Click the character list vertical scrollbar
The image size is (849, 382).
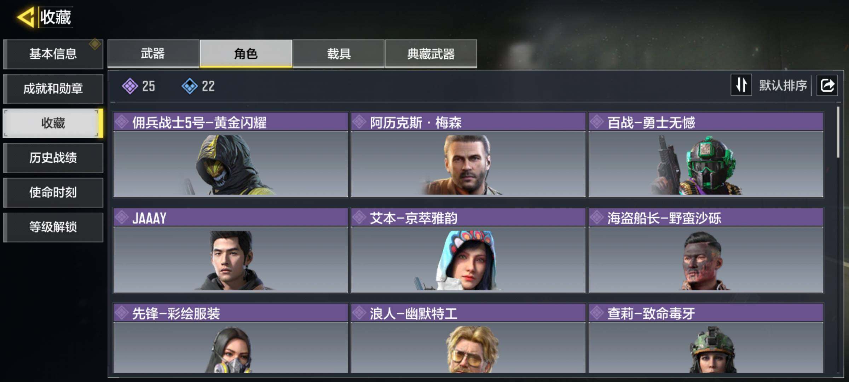(838, 132)
